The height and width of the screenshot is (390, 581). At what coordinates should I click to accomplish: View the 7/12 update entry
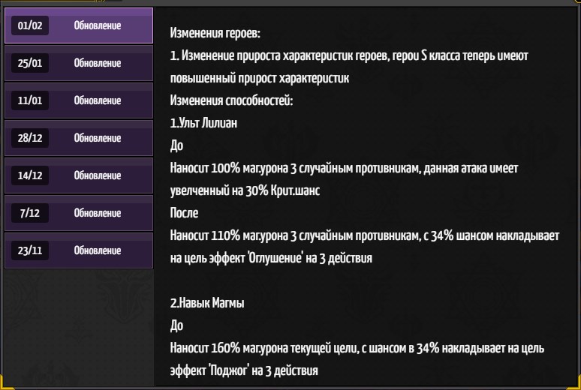pyautogui.click(x=79, y=213)
